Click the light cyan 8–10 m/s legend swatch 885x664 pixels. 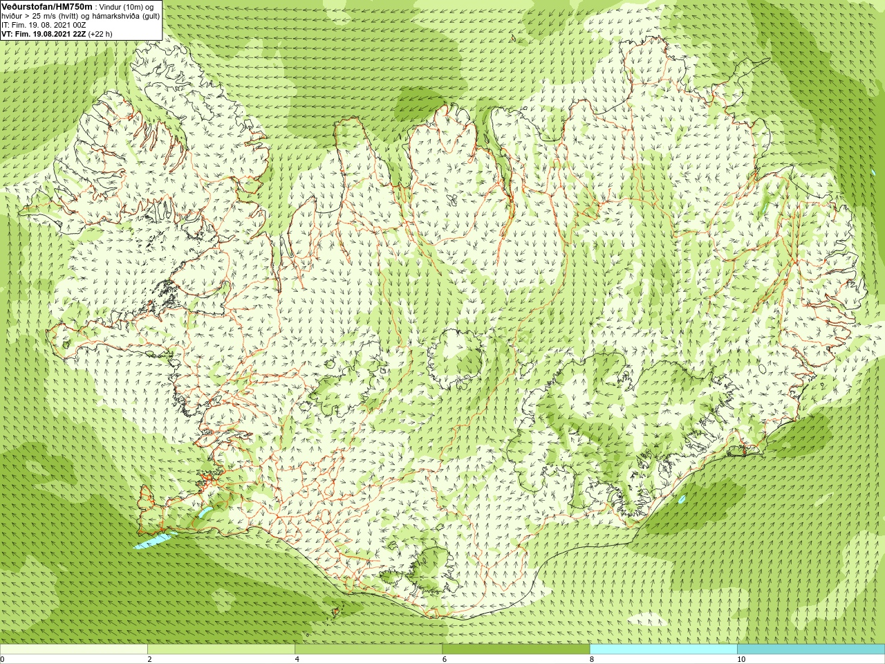pos(663,649)
